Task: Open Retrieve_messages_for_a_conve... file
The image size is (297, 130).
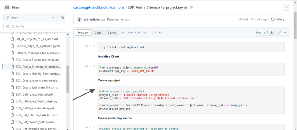Action: [x=38, y=53]
